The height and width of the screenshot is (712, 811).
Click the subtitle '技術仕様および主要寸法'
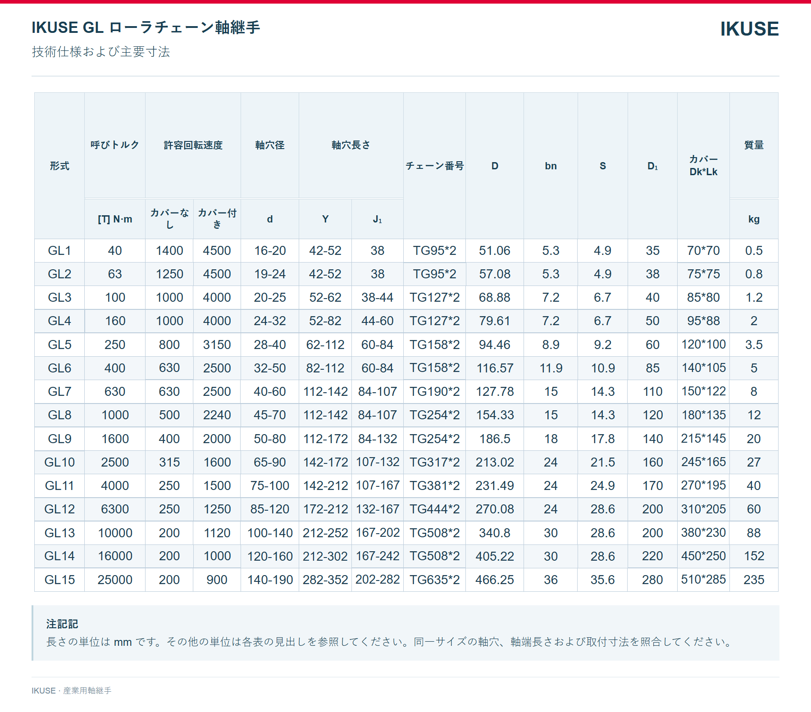(x=101, y=52)
